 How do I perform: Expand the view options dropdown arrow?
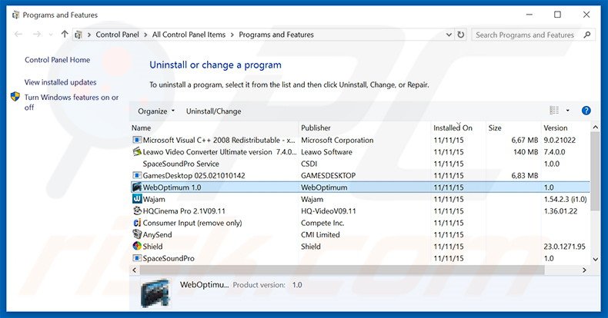[x=568, y=111]
